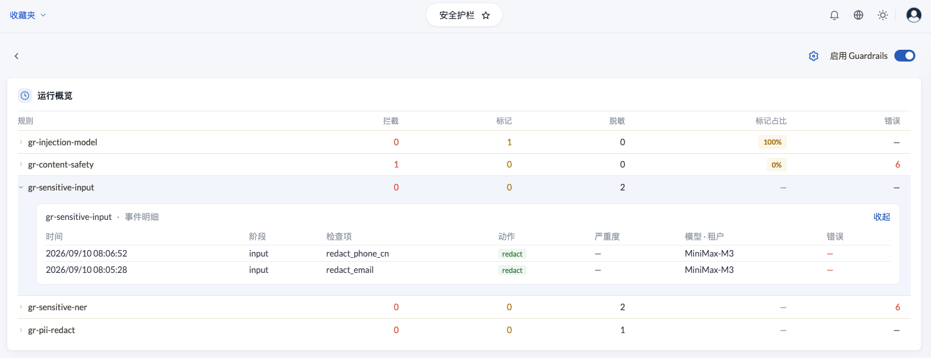This screenshot has height=358, width=931.
Task: Click the redact_phone_cn check item
Action: click(x=357, y=253)
